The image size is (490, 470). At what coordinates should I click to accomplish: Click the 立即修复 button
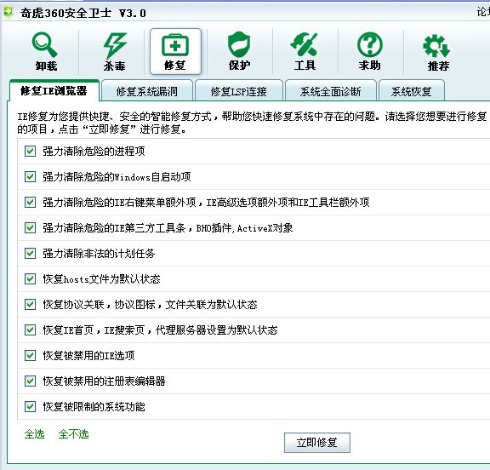coord(316,443)
